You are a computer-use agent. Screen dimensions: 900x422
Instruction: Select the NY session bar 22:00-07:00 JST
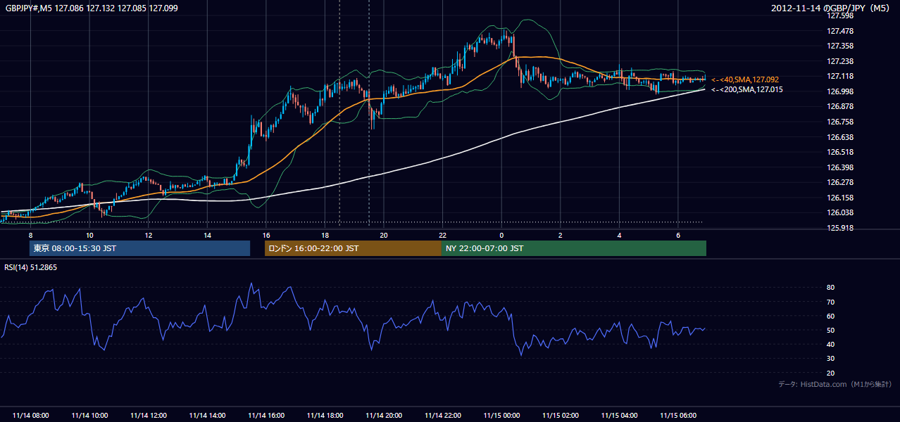pos(574,248)
